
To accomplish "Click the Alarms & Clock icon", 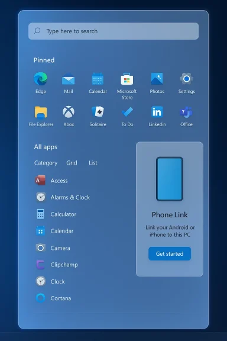I will tap(41, 197).
